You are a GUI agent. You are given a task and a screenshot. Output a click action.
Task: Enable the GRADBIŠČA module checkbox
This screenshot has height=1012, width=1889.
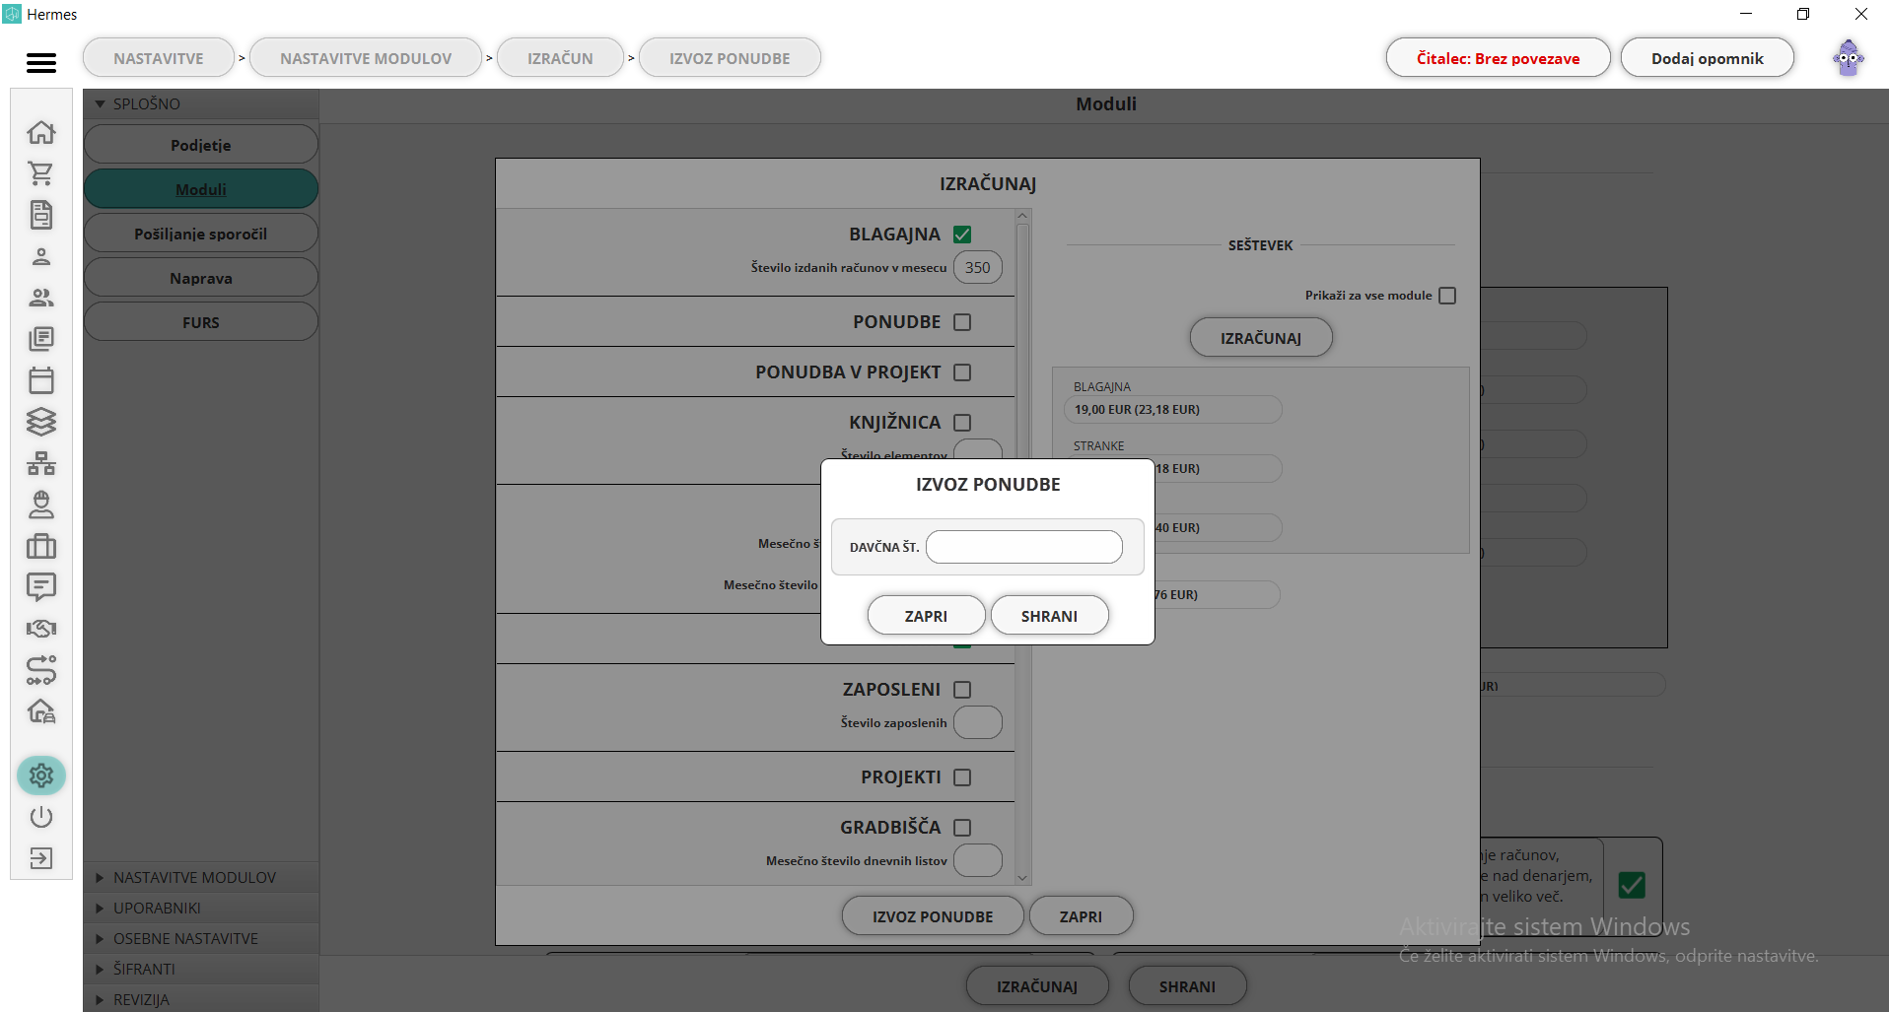pos(962,828)
